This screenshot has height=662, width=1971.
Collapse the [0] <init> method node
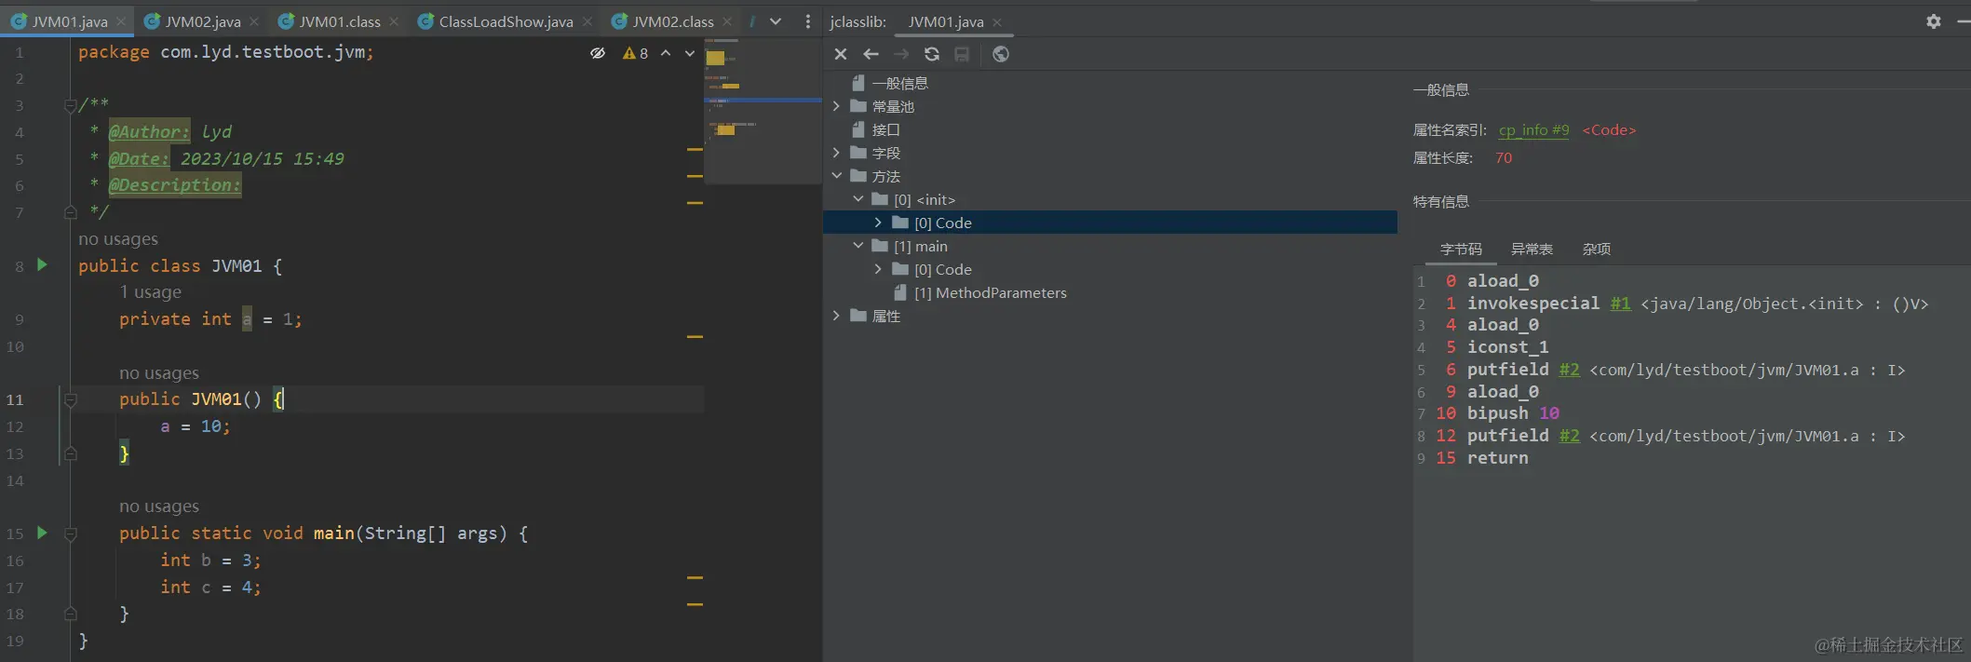pyautogui.click(x=858, y=199)
